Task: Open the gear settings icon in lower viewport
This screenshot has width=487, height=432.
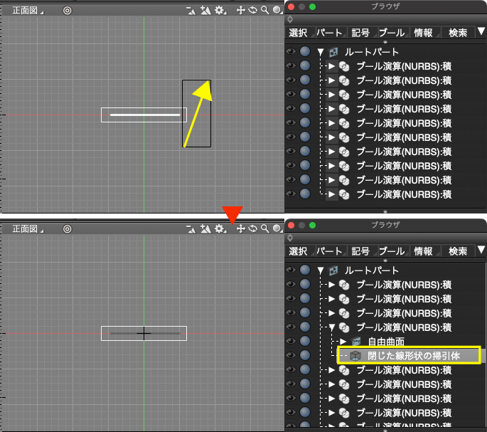Action: [220, 229]
